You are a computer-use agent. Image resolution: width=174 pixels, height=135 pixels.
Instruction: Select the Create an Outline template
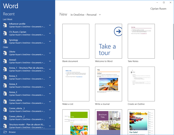[141, 84]
